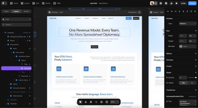Add a transform with Transforms plus
The width and height of the screenshot is (198, 108).
[196, 90]
